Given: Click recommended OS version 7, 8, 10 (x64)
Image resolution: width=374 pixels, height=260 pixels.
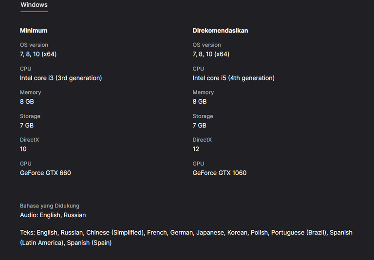Looking at the screenshot, I should (211, 54).
